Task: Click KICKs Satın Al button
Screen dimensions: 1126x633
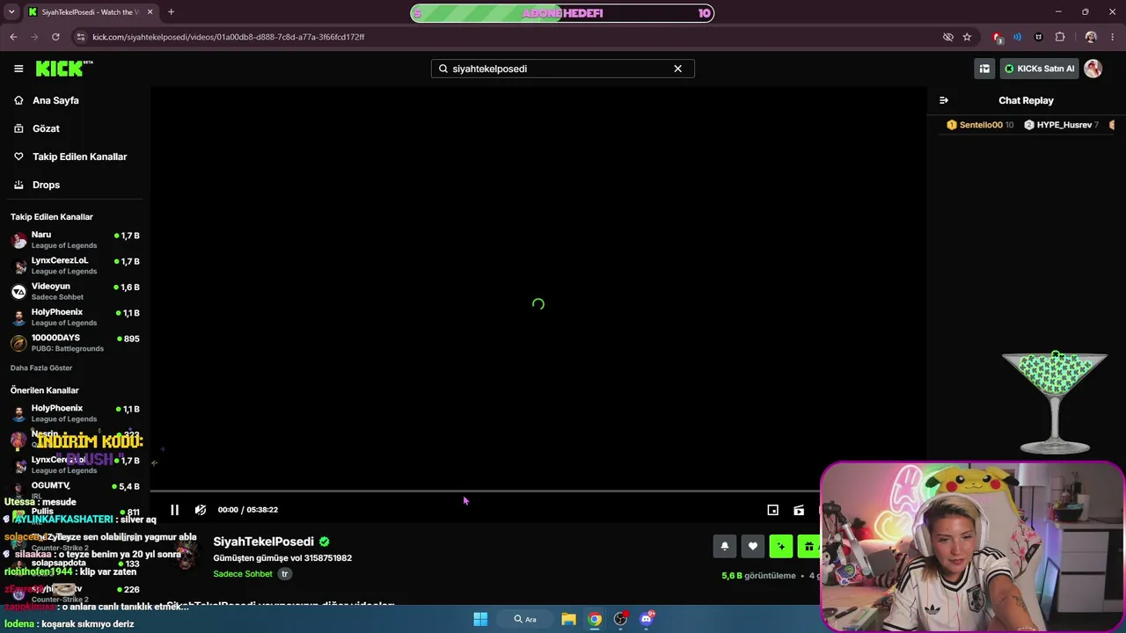Action: tap(1039, 69)
